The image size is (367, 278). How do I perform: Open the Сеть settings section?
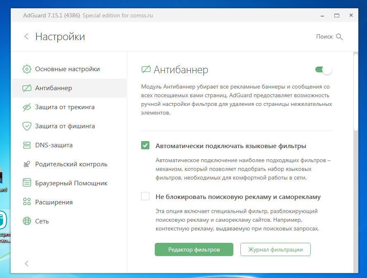69,221
